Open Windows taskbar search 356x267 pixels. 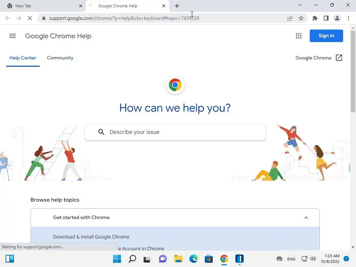(x=132, y=259)
